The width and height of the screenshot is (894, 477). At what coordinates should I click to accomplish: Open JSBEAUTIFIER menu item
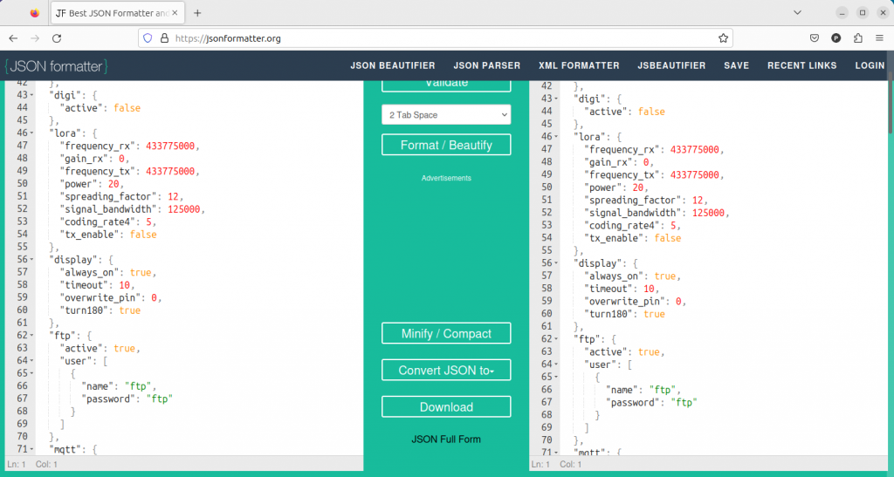671,65
